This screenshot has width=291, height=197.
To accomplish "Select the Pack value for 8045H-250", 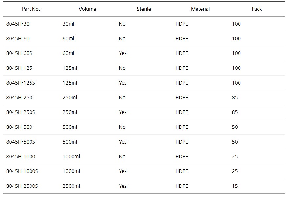I will 235,98.
